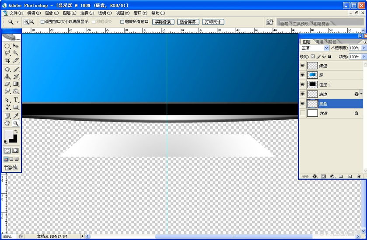Click the 适合屏幕 button
This screenshot has width=367, height=240.
(188, 22)
